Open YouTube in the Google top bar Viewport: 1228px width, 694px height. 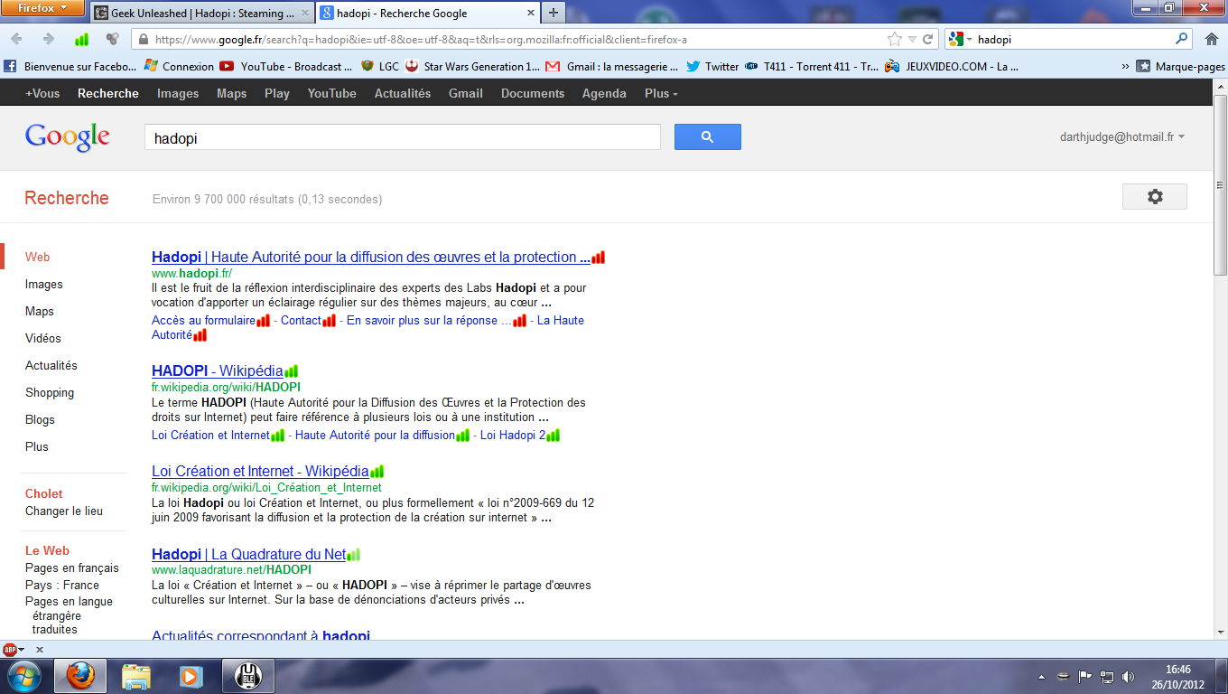click(331, 93)
